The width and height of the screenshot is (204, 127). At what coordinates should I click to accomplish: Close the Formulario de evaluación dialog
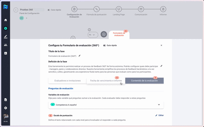click(161, 46)
